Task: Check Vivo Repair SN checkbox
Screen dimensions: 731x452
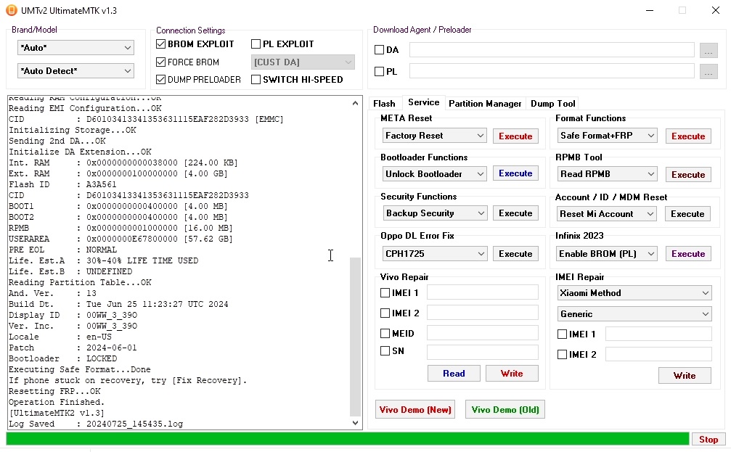Action: pyautogui.click(x=385, y=351)
